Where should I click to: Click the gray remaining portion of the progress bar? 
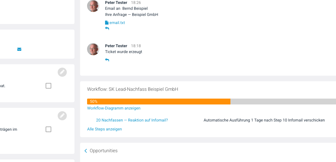pos(283,101)
